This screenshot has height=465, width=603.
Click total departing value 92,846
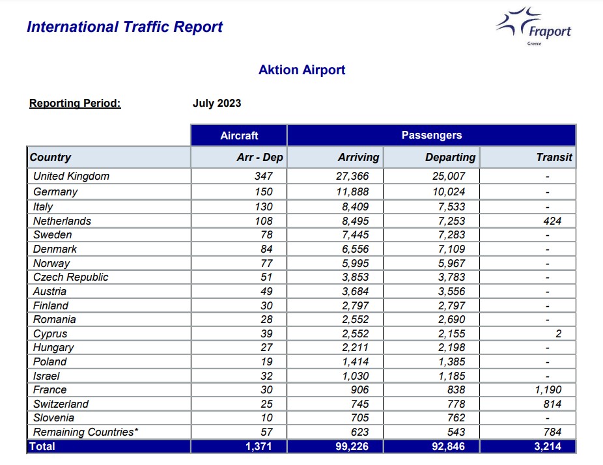(449, 446)
